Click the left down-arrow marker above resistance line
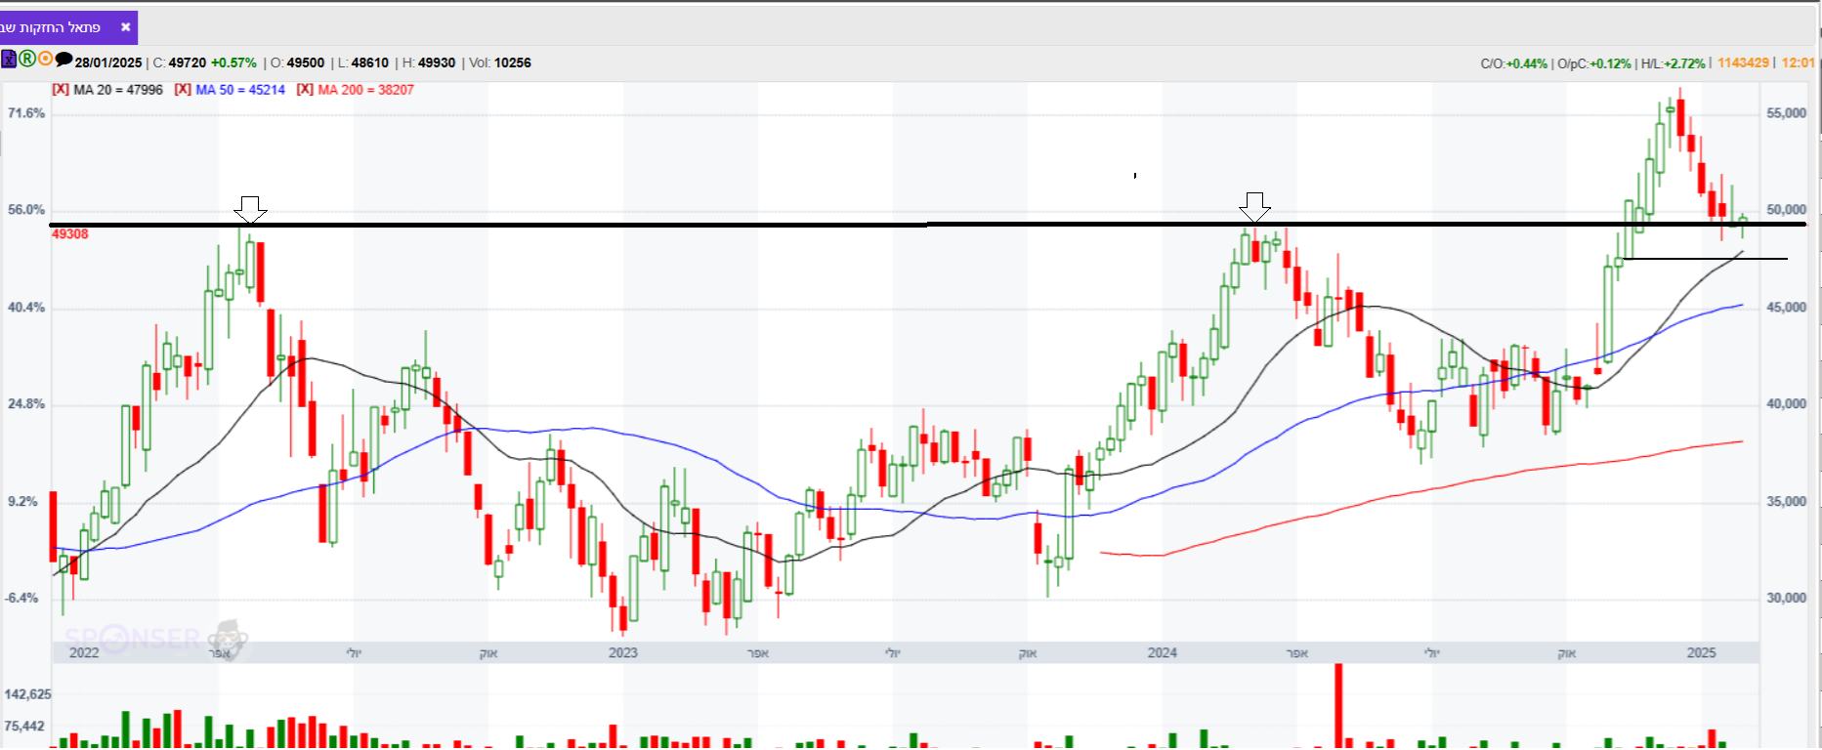The height and width of the screenshot is (750, 1822). [x=250, y=209]
